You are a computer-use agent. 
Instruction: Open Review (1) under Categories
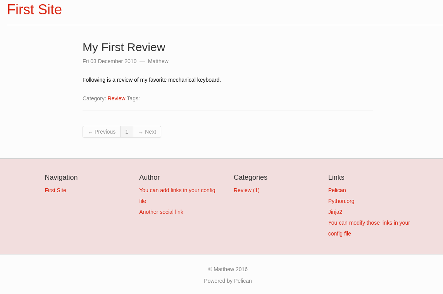[246, 190]
